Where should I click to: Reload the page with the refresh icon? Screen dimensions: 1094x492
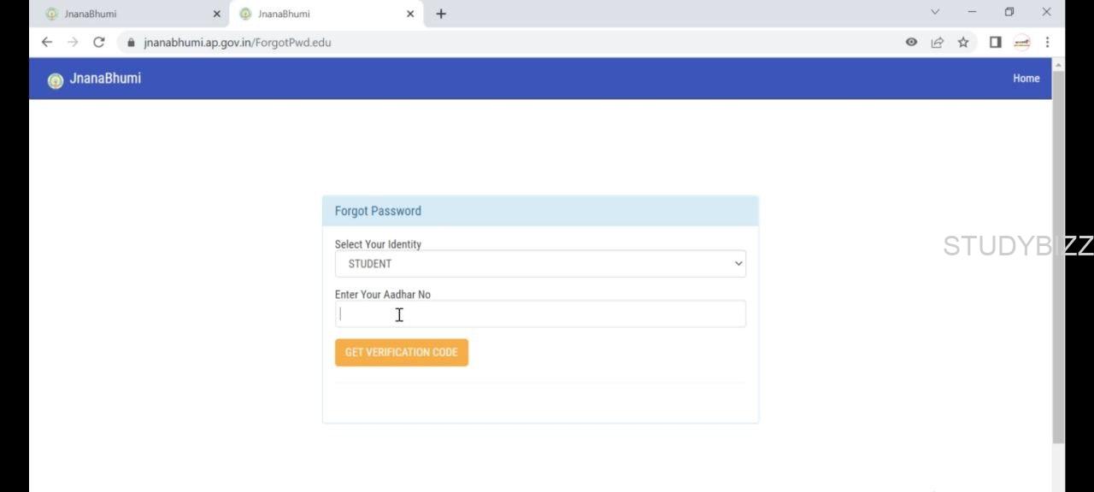pyautogui.click(x=98, y=42)
